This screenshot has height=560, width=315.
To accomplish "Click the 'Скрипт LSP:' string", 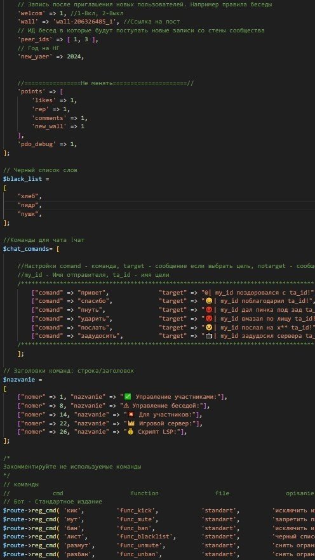I will click(153, 432).
